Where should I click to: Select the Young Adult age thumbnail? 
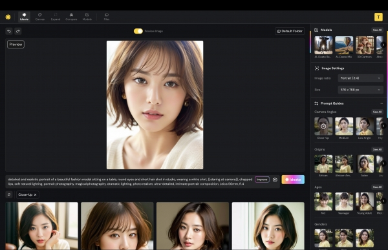(365, 202)
